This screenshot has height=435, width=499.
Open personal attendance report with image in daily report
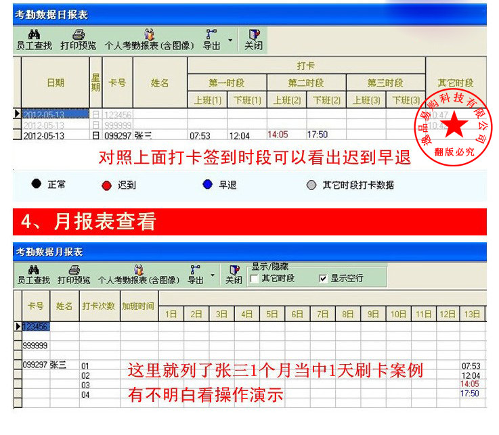point(149,40)
